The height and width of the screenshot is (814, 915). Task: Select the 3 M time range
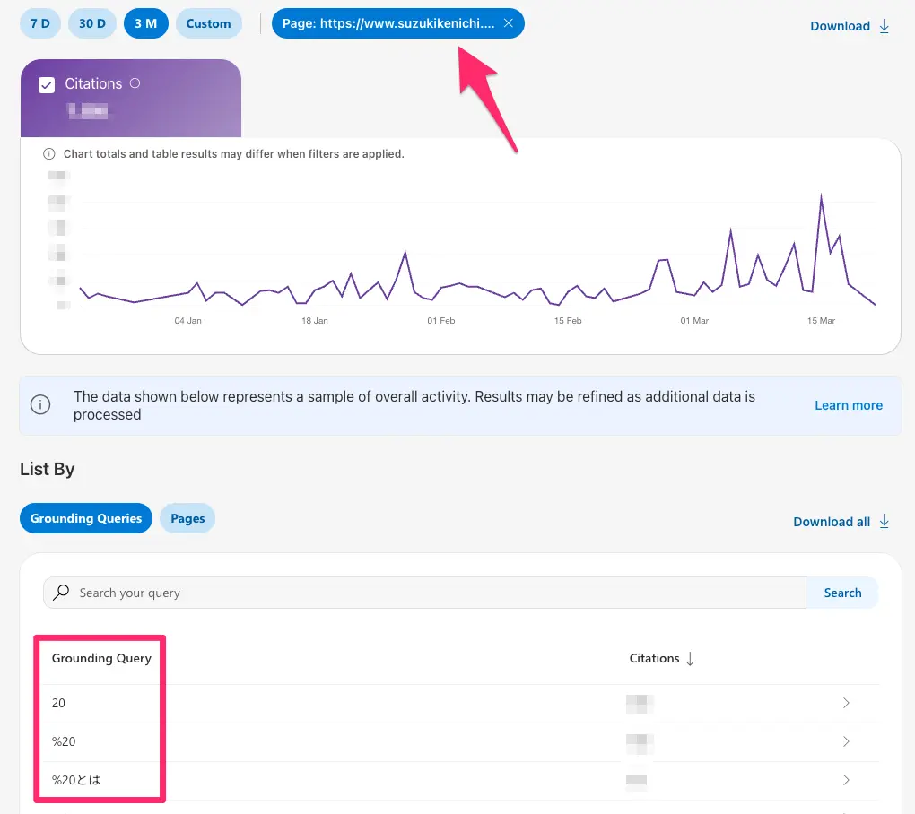click(x=146, y=23)
